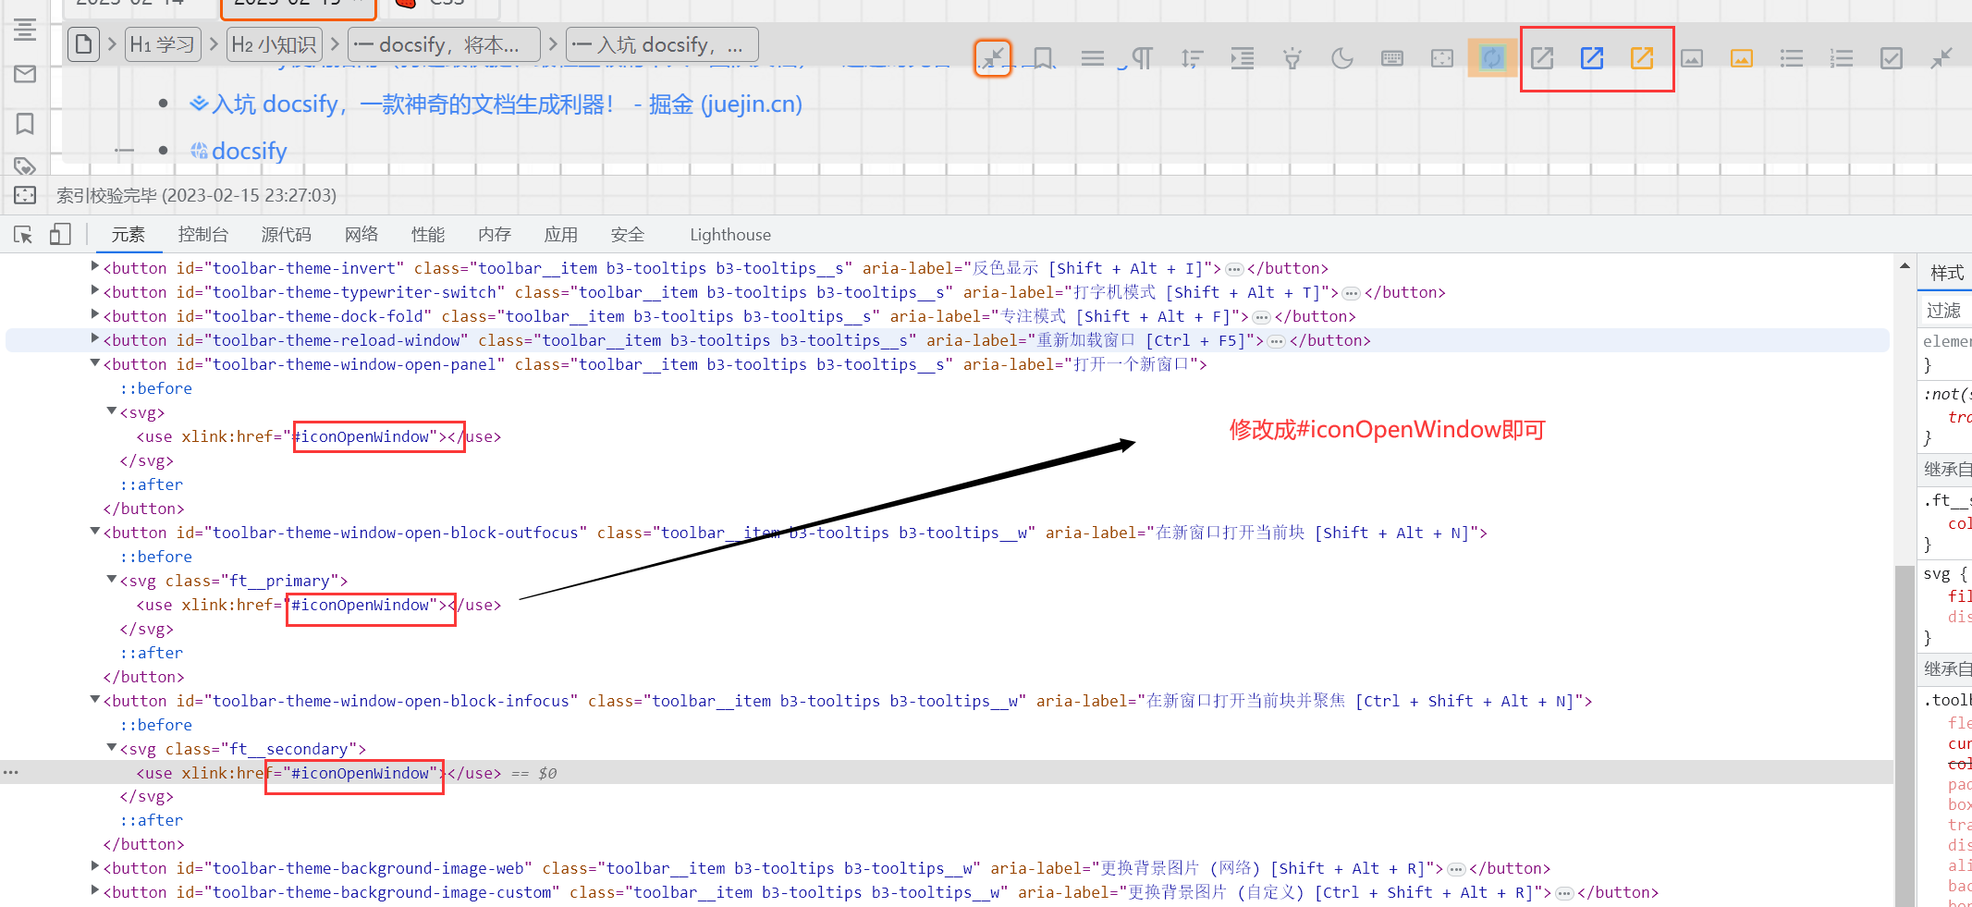Viewport: 1972px width, 907px height.
Task: Open the bookmark panel in left sidebar
Action: tap(25, 124)
